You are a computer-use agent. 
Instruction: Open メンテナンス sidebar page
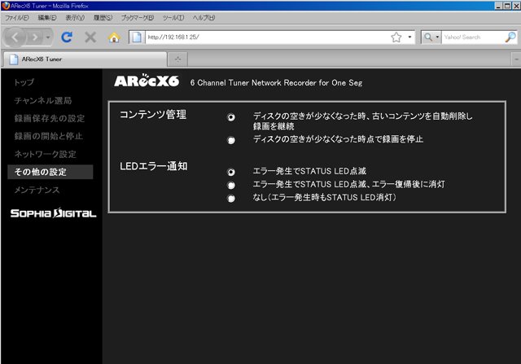click(x=37, y=190)
